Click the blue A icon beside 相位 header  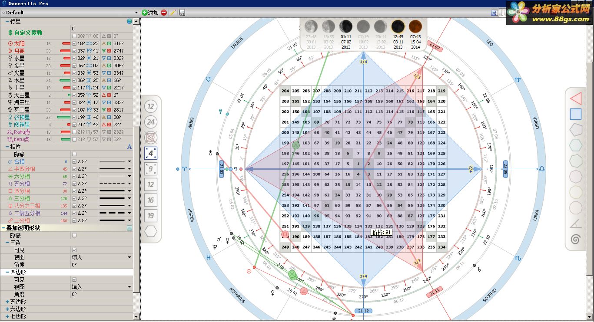pos(129,147)
